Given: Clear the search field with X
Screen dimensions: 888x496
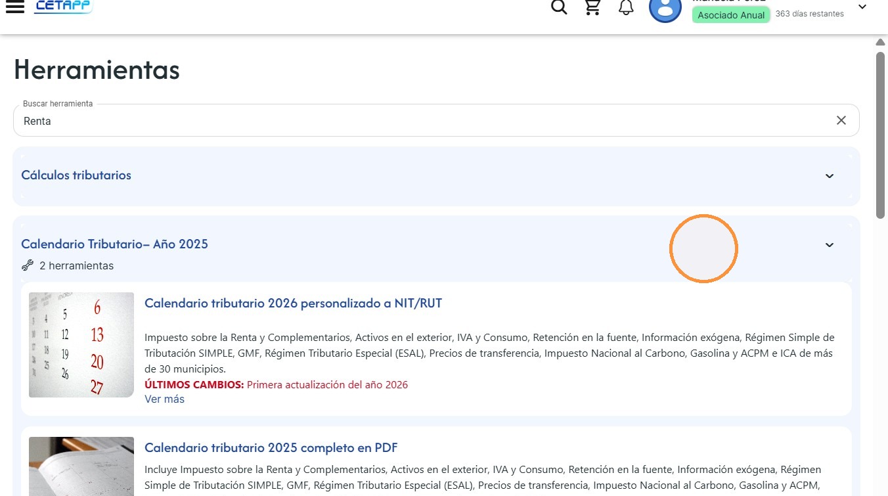Looking at the screenshot, I should point(841,120).
